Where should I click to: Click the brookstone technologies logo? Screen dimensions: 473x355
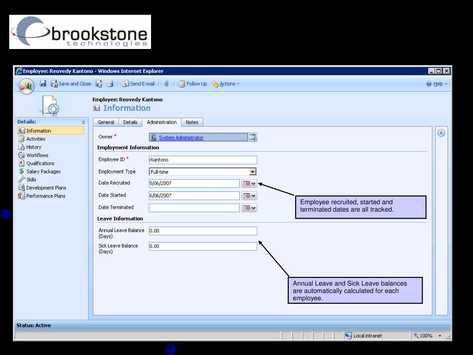click(x=80, y=32)
